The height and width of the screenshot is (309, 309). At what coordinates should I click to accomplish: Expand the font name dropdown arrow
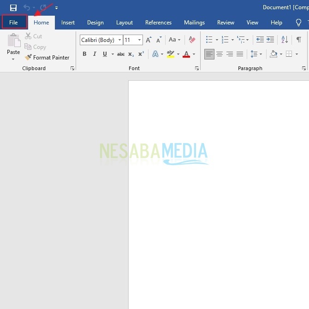(x=119, y=40)
